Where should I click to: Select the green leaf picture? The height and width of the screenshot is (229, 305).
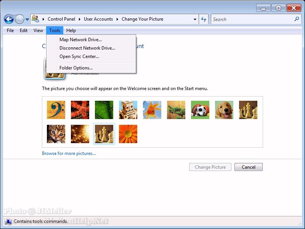coord(104,110)
